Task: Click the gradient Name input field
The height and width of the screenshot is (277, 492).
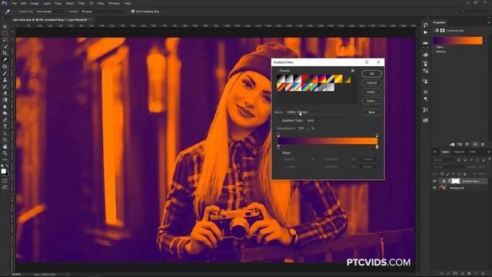Action: click(x=314, y=112)
